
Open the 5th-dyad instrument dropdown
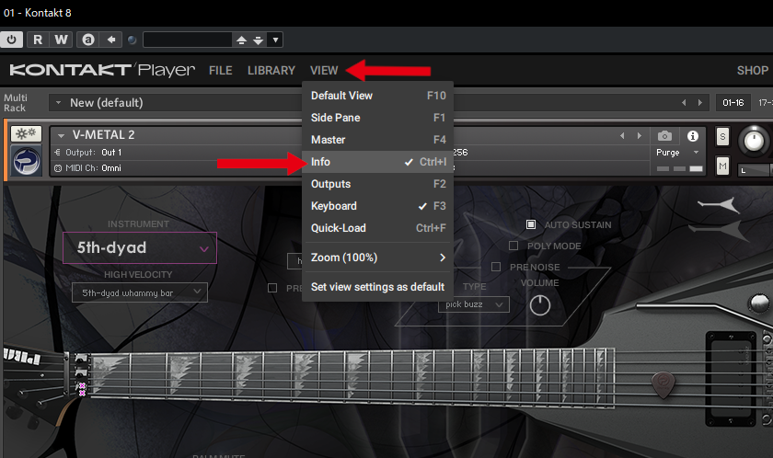[x=140, y=247]
